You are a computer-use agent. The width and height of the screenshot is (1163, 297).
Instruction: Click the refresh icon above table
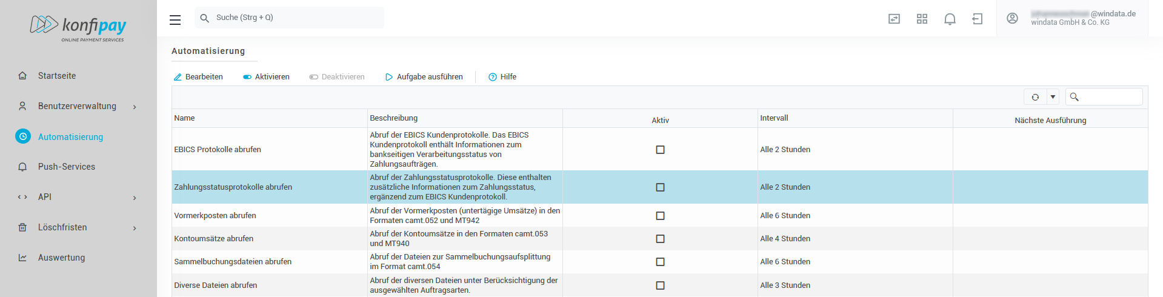[1035, 97]
